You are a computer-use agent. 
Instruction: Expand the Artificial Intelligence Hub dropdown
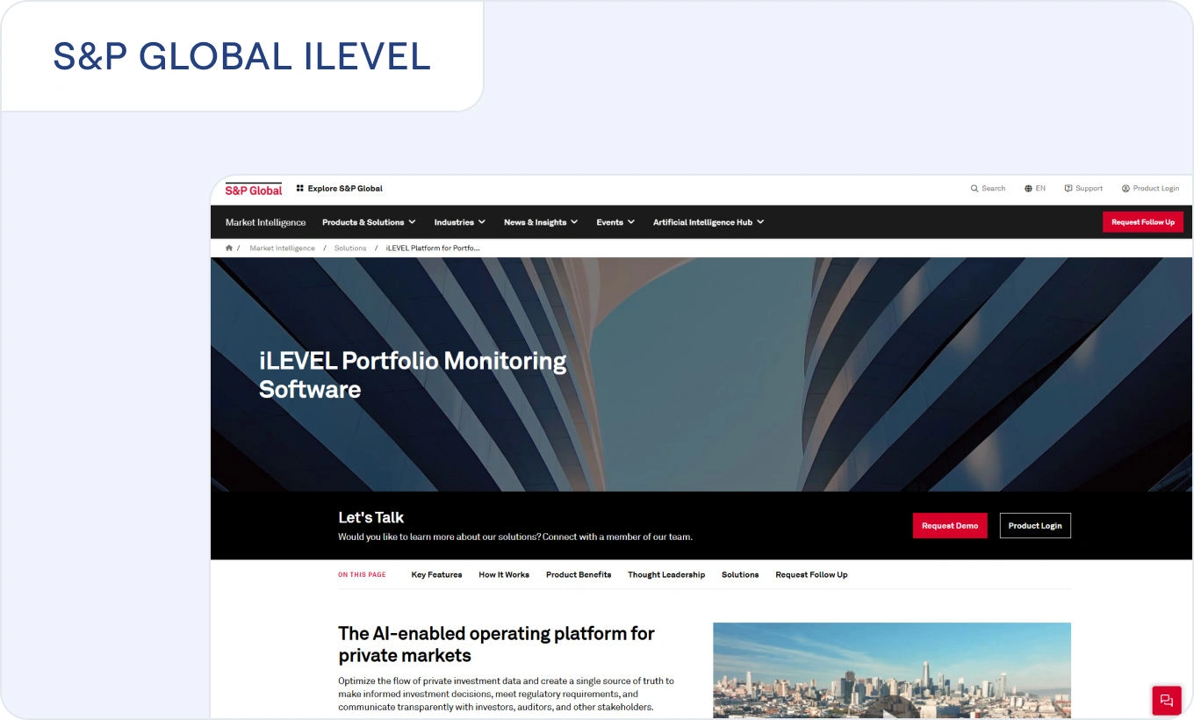coord(708,222)
